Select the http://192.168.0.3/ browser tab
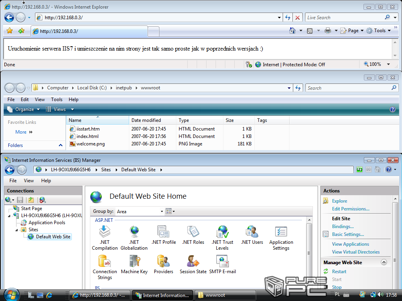 (x=89, y=31)
